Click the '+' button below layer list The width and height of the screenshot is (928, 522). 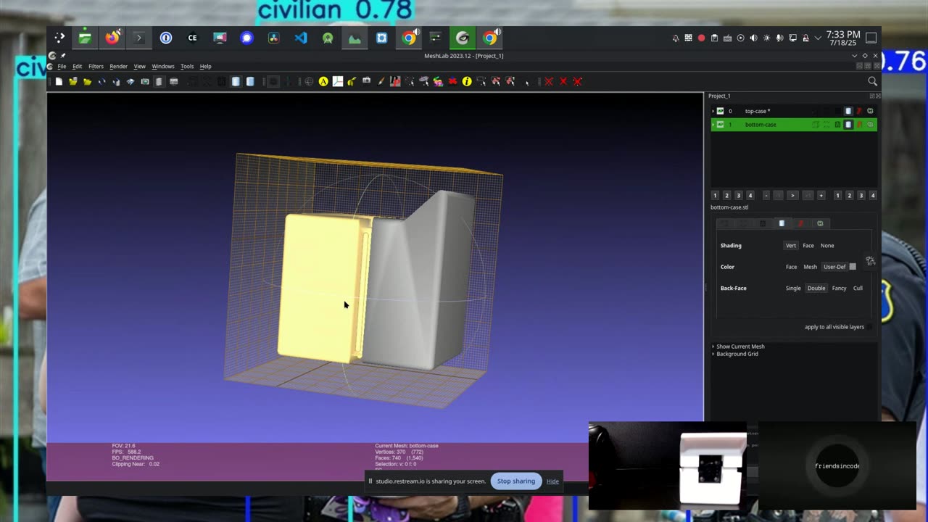[821, 196]
